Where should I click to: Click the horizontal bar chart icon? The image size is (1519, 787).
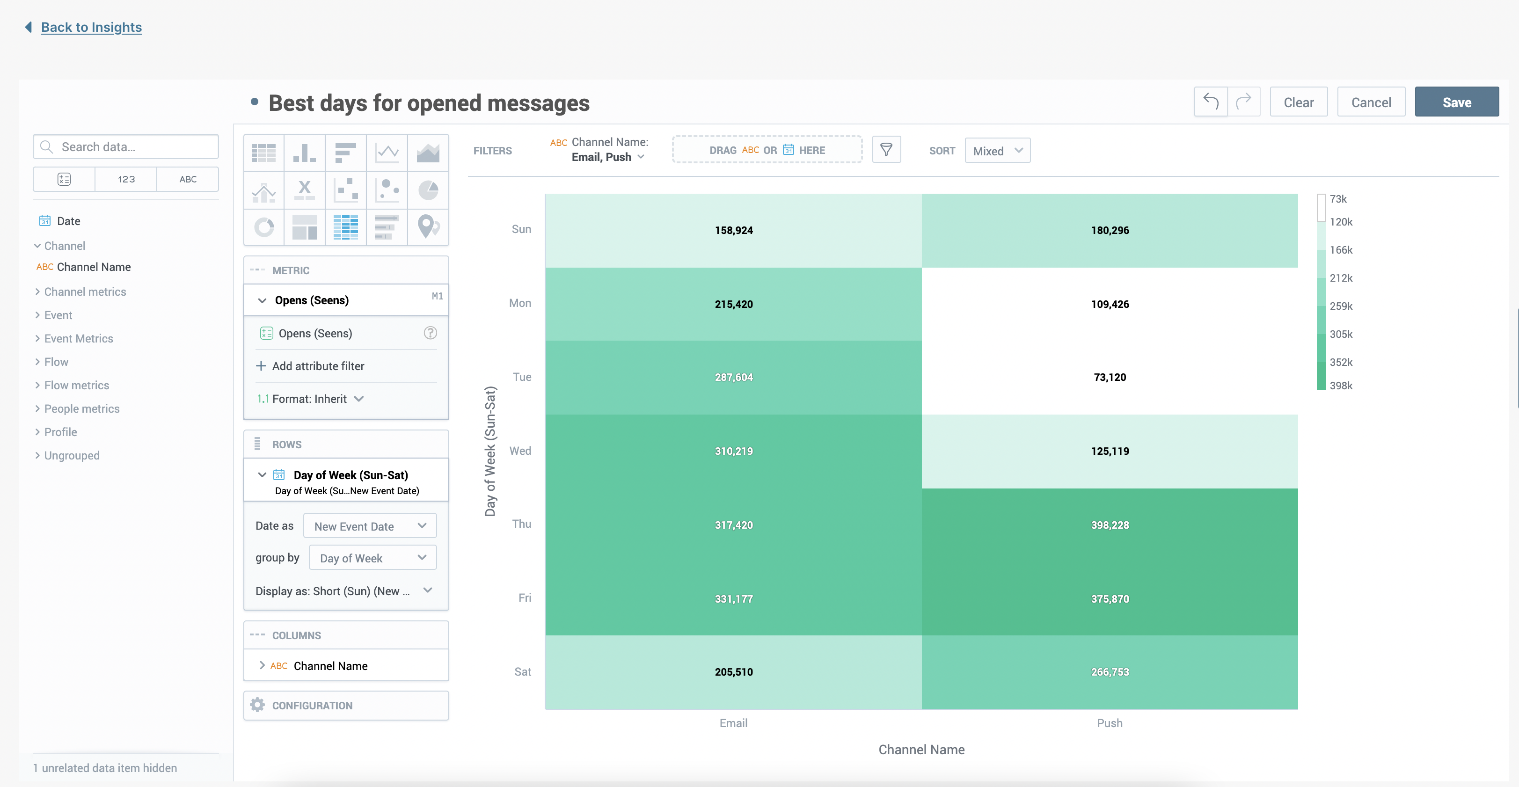(344, 153)
